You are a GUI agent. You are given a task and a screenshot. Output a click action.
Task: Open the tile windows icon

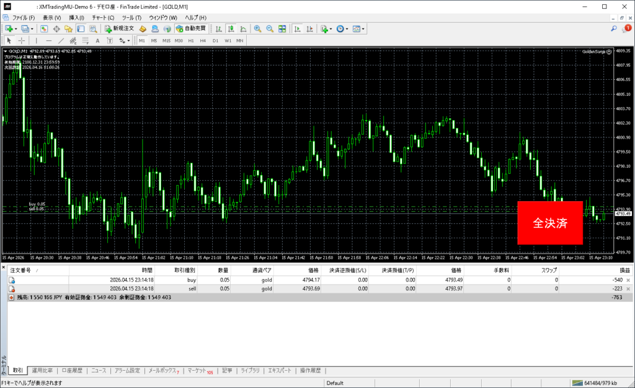[x=282, y=28]
